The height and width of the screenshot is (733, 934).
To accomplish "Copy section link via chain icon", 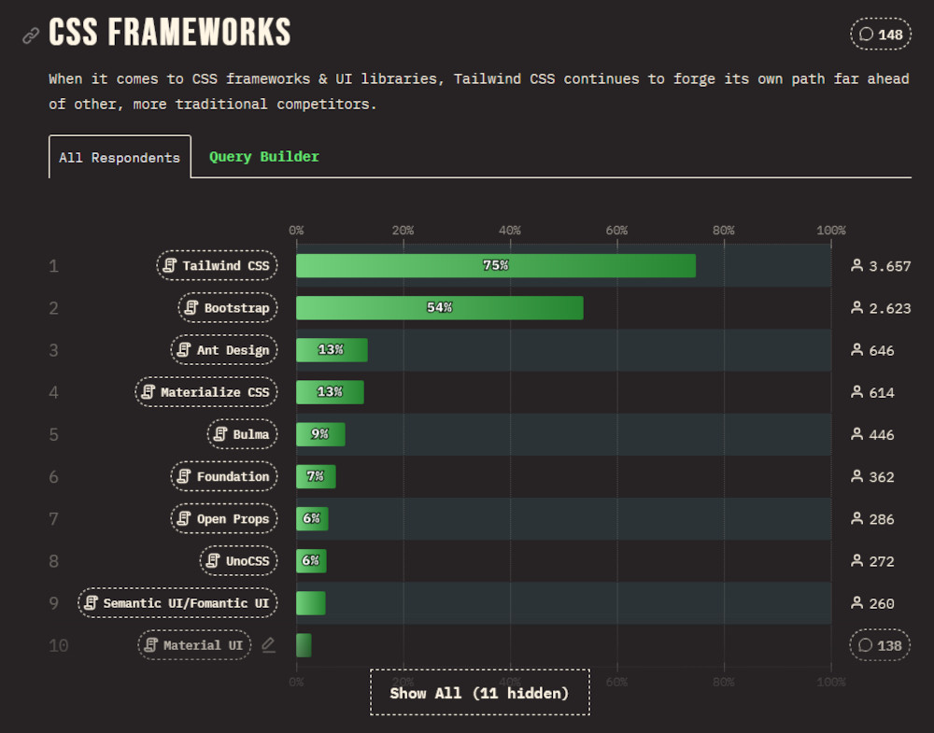I will (x=31, y=35).
